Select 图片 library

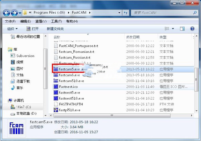click(17, 68)
